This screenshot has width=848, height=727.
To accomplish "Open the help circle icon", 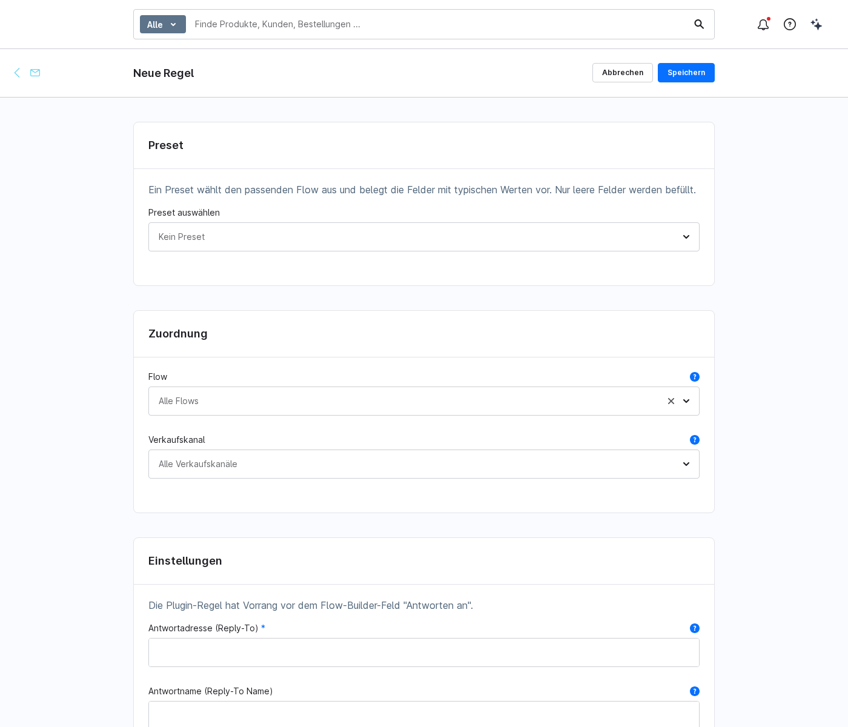I will (x=790, y=24).
